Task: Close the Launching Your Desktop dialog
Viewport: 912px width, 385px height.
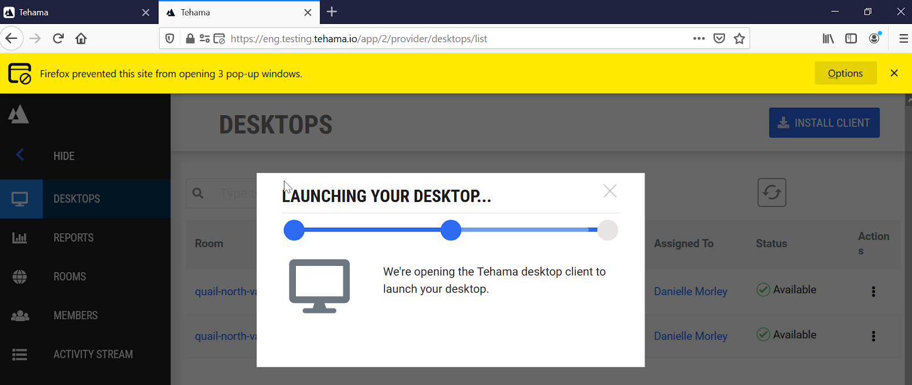Action: pos(610,191)
